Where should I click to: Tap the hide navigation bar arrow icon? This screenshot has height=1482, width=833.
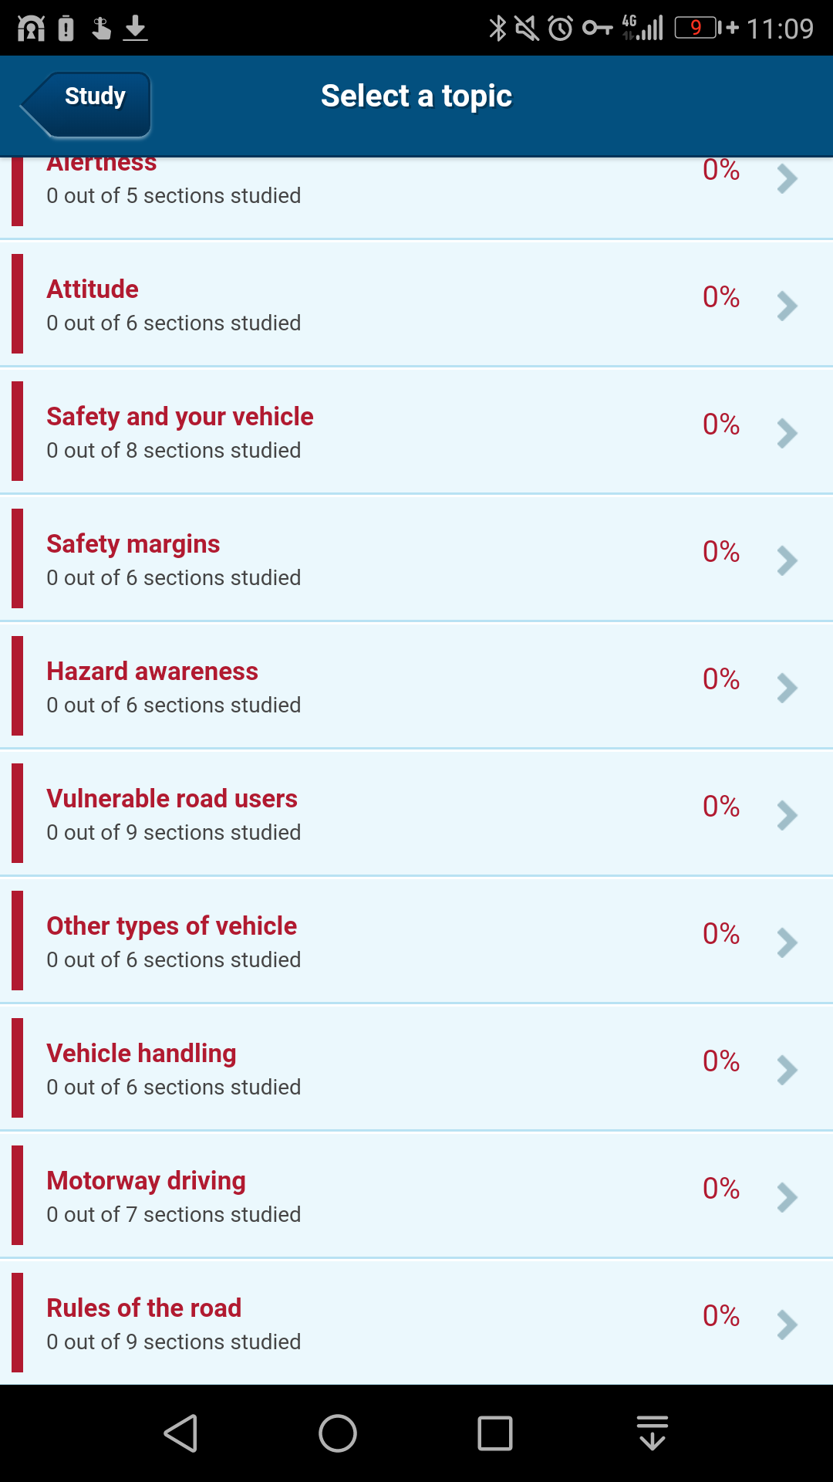click(x=653, y=1433)
